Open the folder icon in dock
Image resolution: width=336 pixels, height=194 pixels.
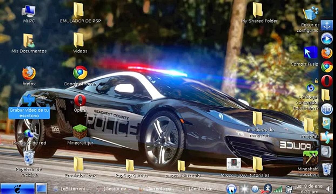tap(326, 95)
